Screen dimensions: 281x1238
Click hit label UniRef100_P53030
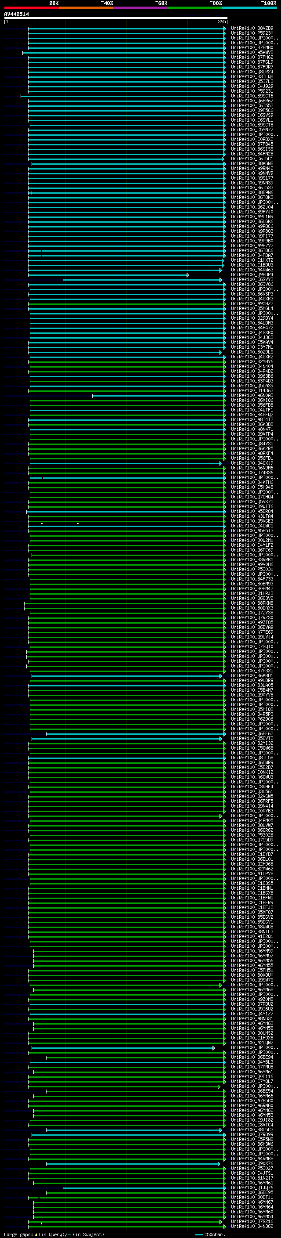coord(252,570)
